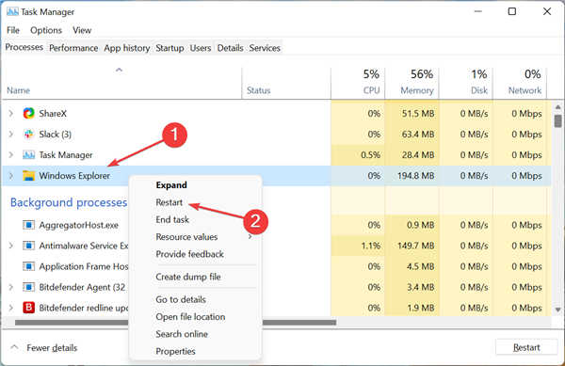Viewport: 565px width, 366px height.
Task: Expand the Windows Explorer process group
Action: (10, 176)
